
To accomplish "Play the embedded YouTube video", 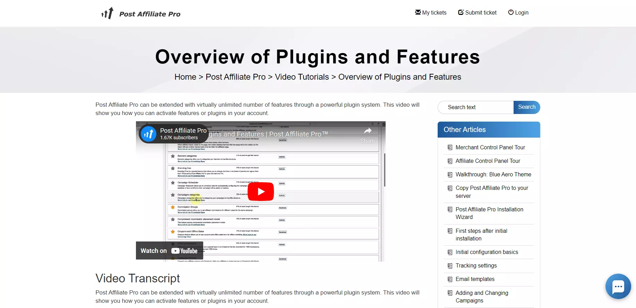I will (261, 191).
